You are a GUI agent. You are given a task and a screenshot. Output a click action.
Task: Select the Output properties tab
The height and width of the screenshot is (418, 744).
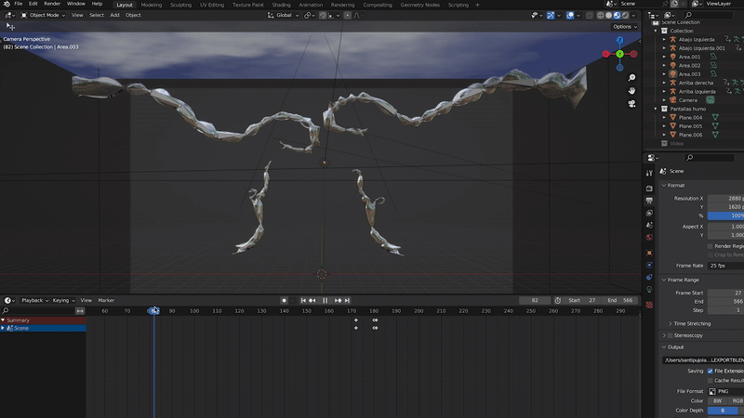tap(649, 201)
